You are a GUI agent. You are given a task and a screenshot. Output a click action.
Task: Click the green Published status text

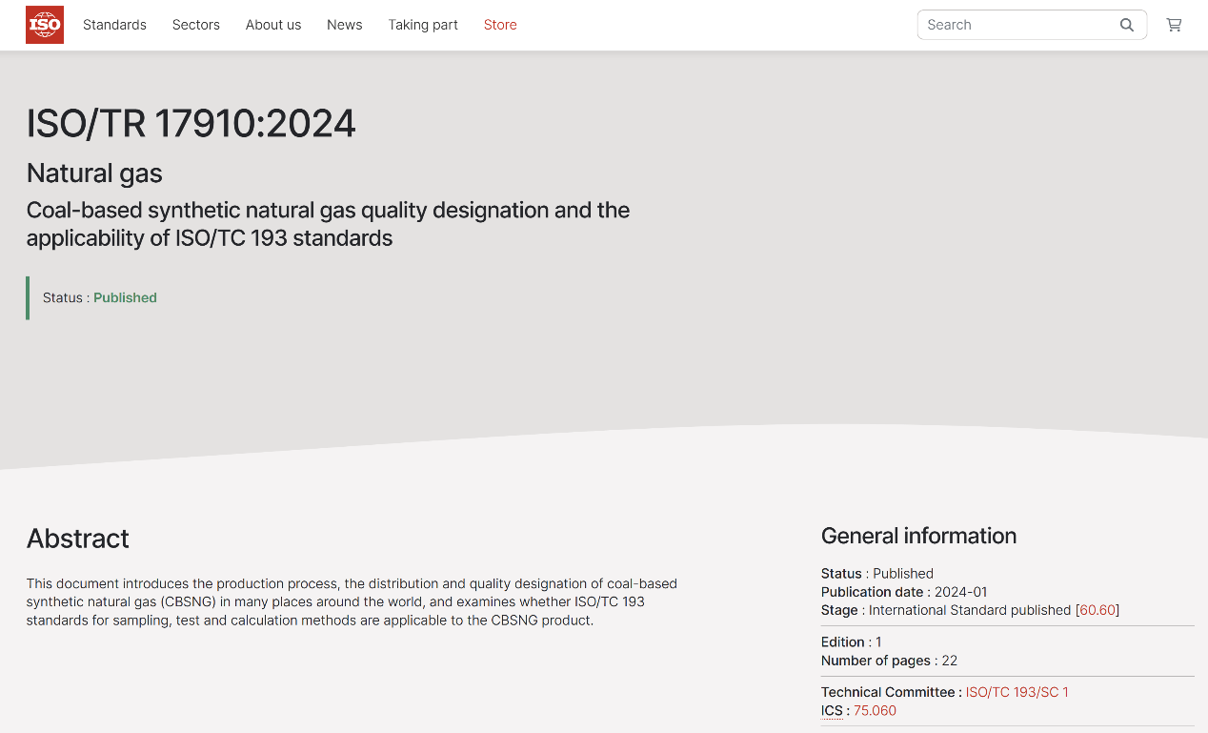click(125, 297)
